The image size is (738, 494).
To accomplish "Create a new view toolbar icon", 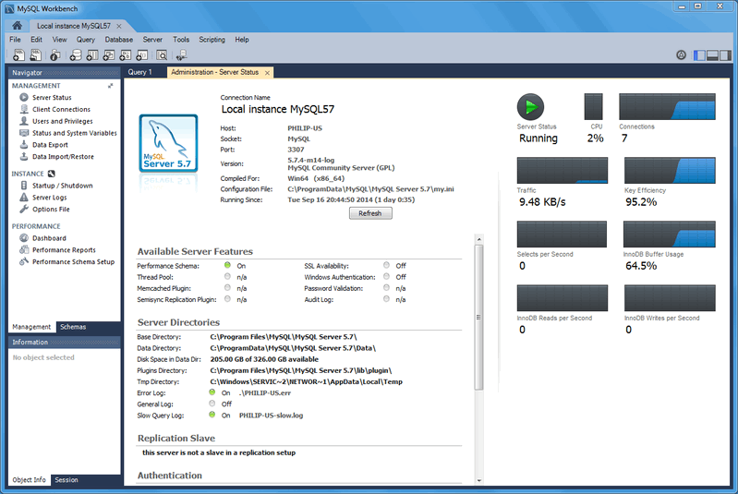I will point(109,55).
